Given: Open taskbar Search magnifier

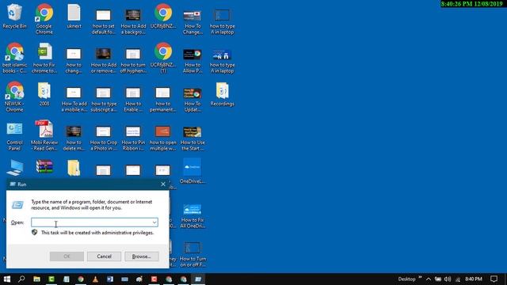Looking at the screenshot, I should 21,279.
